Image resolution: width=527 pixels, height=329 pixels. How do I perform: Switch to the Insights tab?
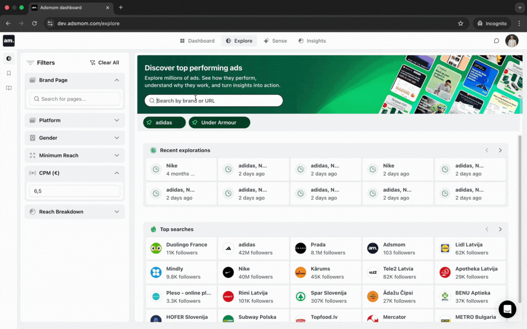[316, 41]
